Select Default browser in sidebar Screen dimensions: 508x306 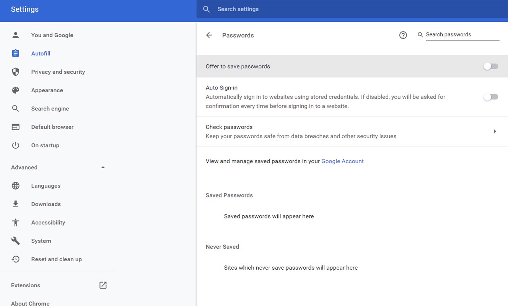52,127
